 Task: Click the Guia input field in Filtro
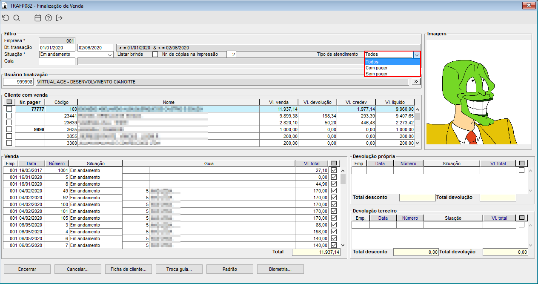(57, 61)
